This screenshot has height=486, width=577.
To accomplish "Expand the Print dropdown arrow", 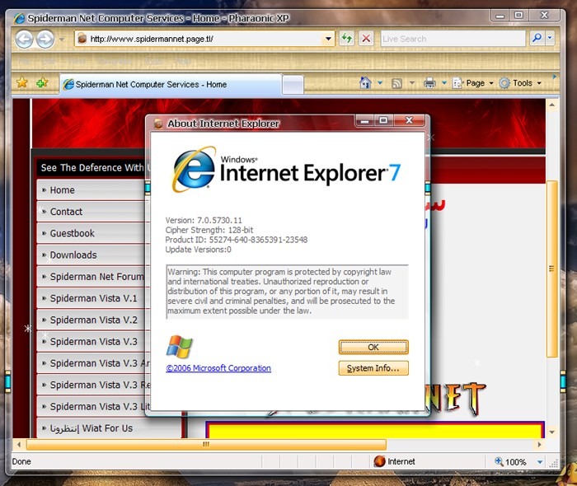I will click(x=444, y=83).
